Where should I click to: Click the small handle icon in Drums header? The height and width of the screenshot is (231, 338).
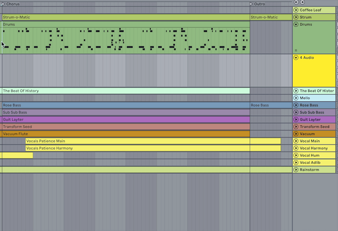point(296,50)
